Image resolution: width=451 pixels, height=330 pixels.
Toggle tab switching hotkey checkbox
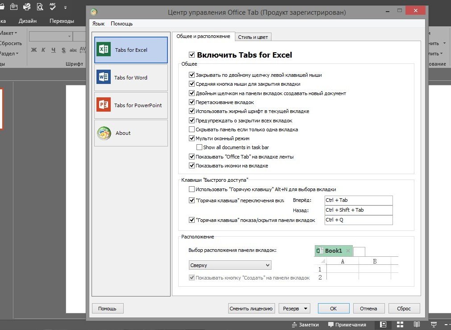[192, 200]
